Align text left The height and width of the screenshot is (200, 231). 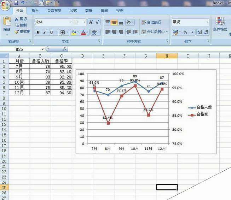108,32
